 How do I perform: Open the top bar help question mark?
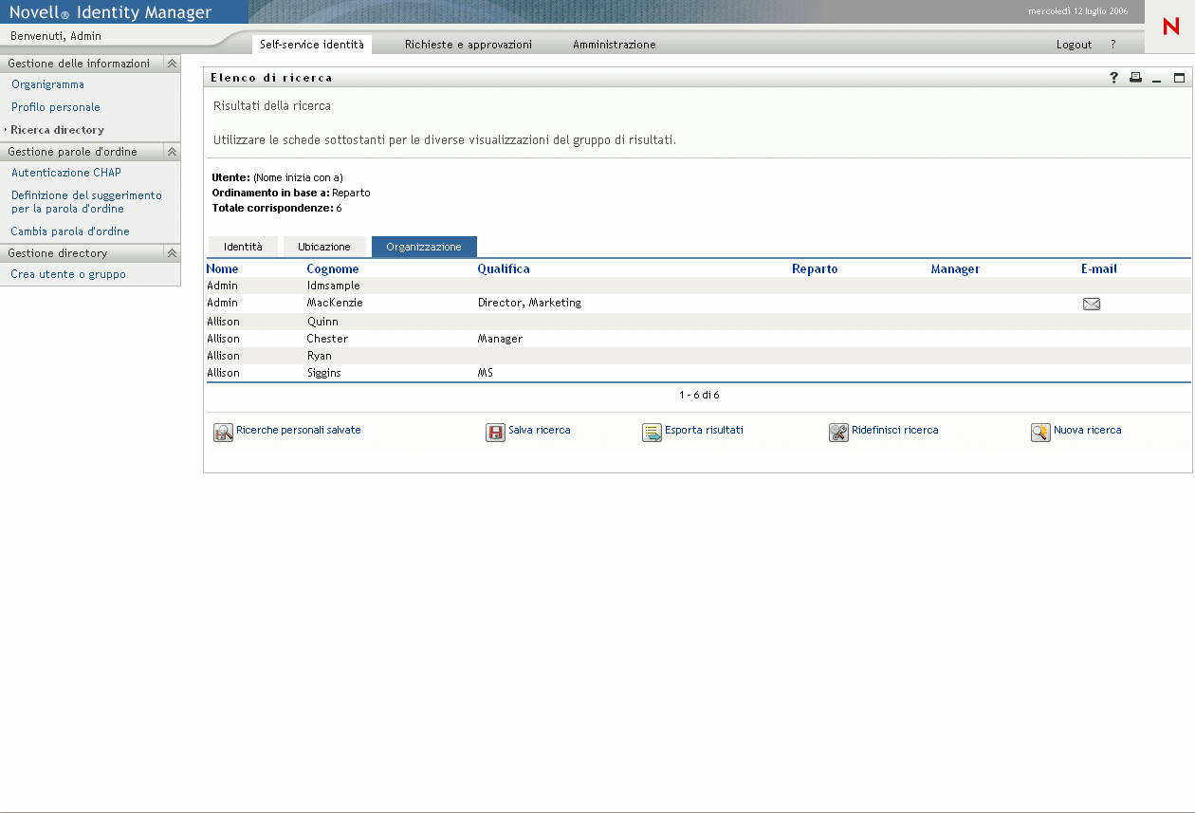1113,45
